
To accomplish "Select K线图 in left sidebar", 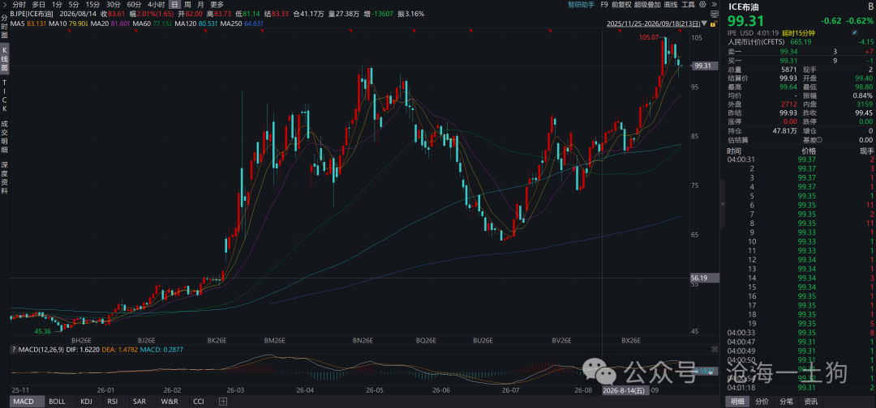I will click(5, 60).
